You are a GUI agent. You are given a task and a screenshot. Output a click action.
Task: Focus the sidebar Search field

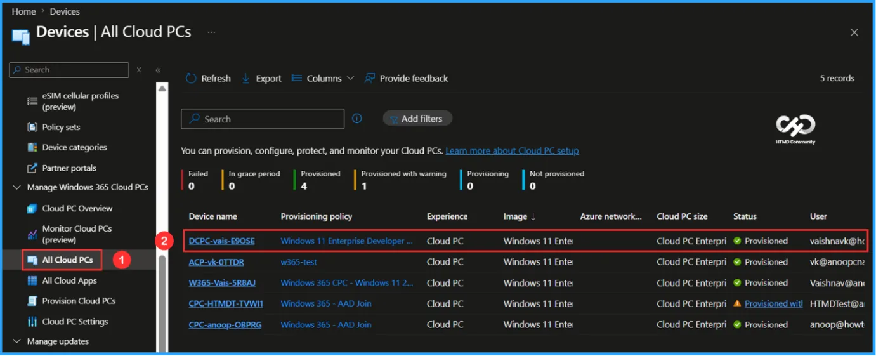pyautogui.click(x=69, y=70)
